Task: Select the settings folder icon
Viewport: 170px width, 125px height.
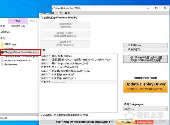Action: pyautogui.click(x=2, y=48)
